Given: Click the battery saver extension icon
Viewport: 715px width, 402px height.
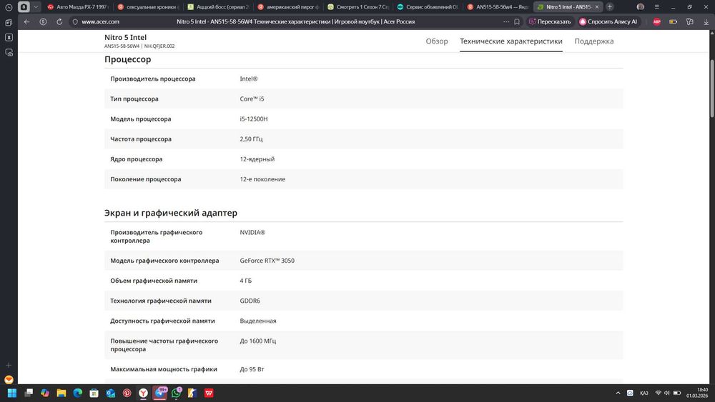Looking at the screenshot, I should [673, 21].
